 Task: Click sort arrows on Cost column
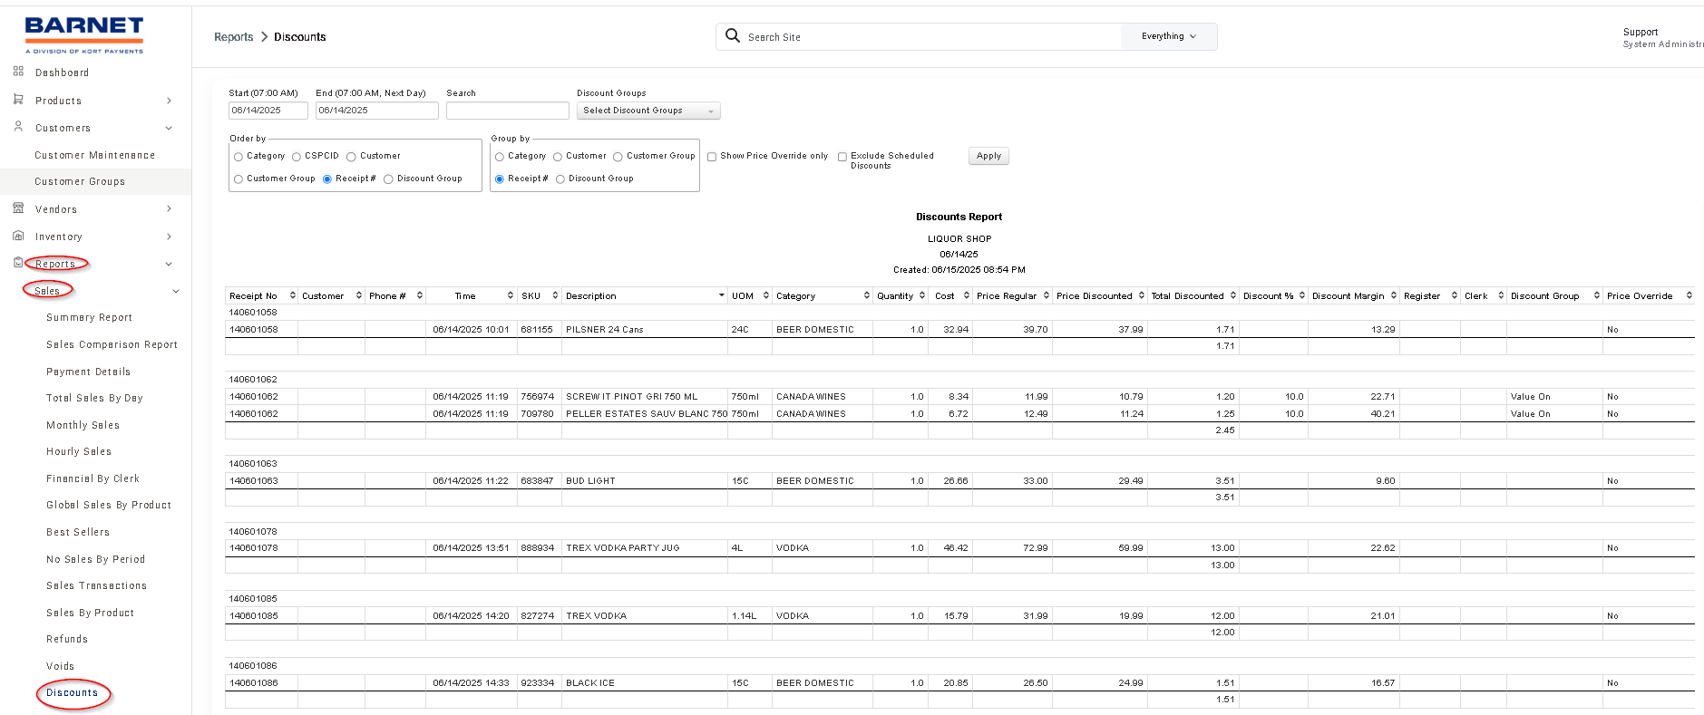pos(967,295)
